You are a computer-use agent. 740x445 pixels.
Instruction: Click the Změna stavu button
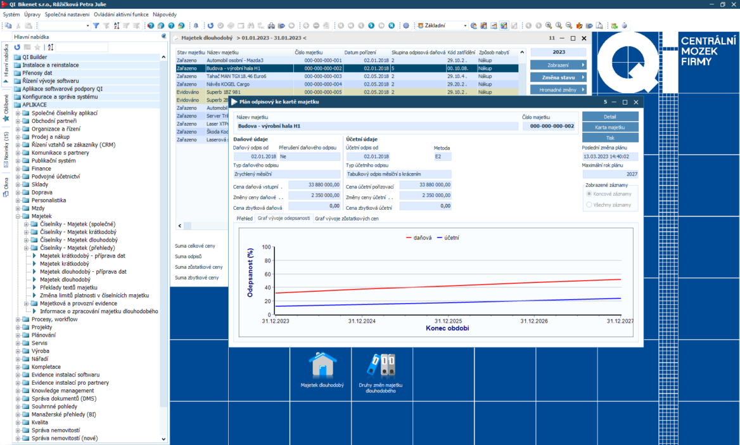click(x=558, y=77)
